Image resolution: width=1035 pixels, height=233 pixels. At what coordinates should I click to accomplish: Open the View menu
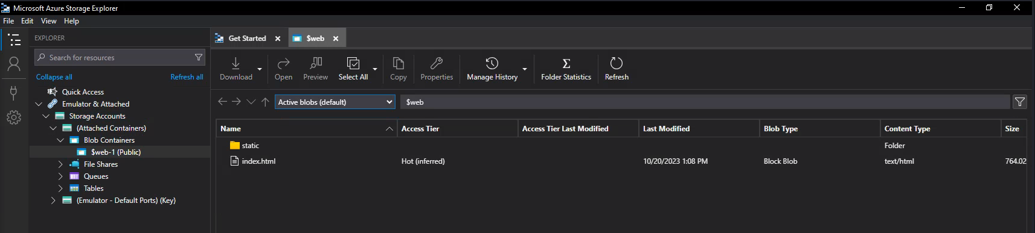coord(48,20)
